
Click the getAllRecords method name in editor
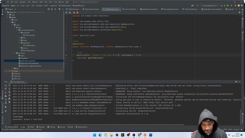[95, 58]
